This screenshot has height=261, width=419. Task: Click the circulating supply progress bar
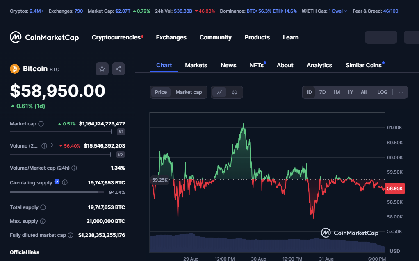pos(57,192)
